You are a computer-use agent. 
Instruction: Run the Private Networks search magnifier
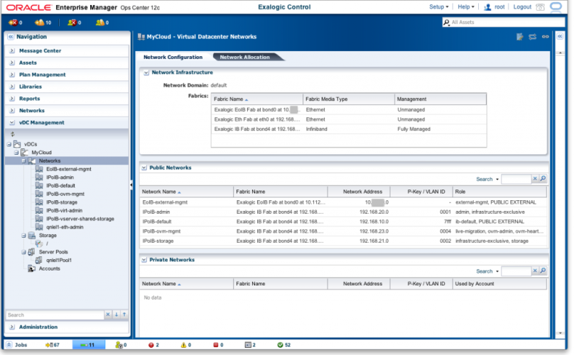tap(543, 271)
